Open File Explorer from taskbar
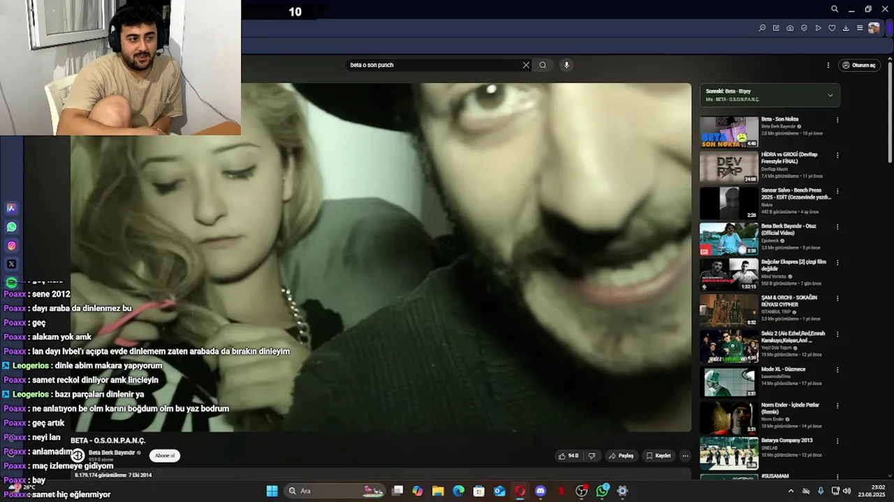 (438, 491)
